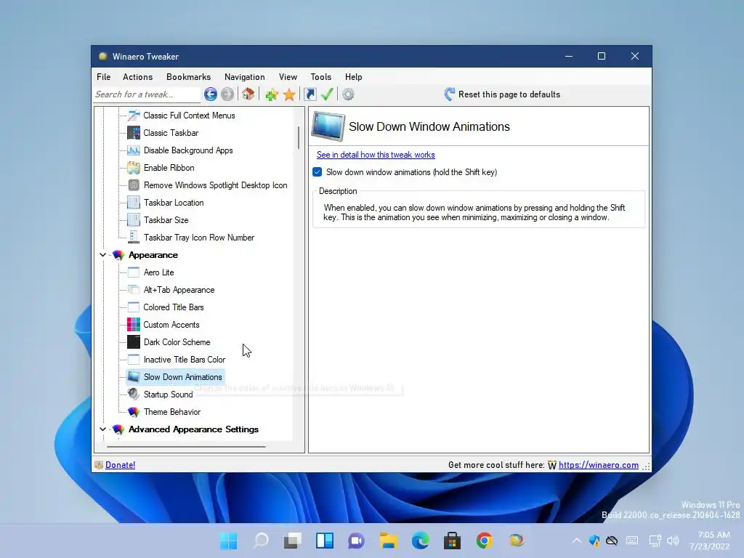Viewport: 744px width, 558px height.
Task: Open the File menu
Action: click(103, 77)
